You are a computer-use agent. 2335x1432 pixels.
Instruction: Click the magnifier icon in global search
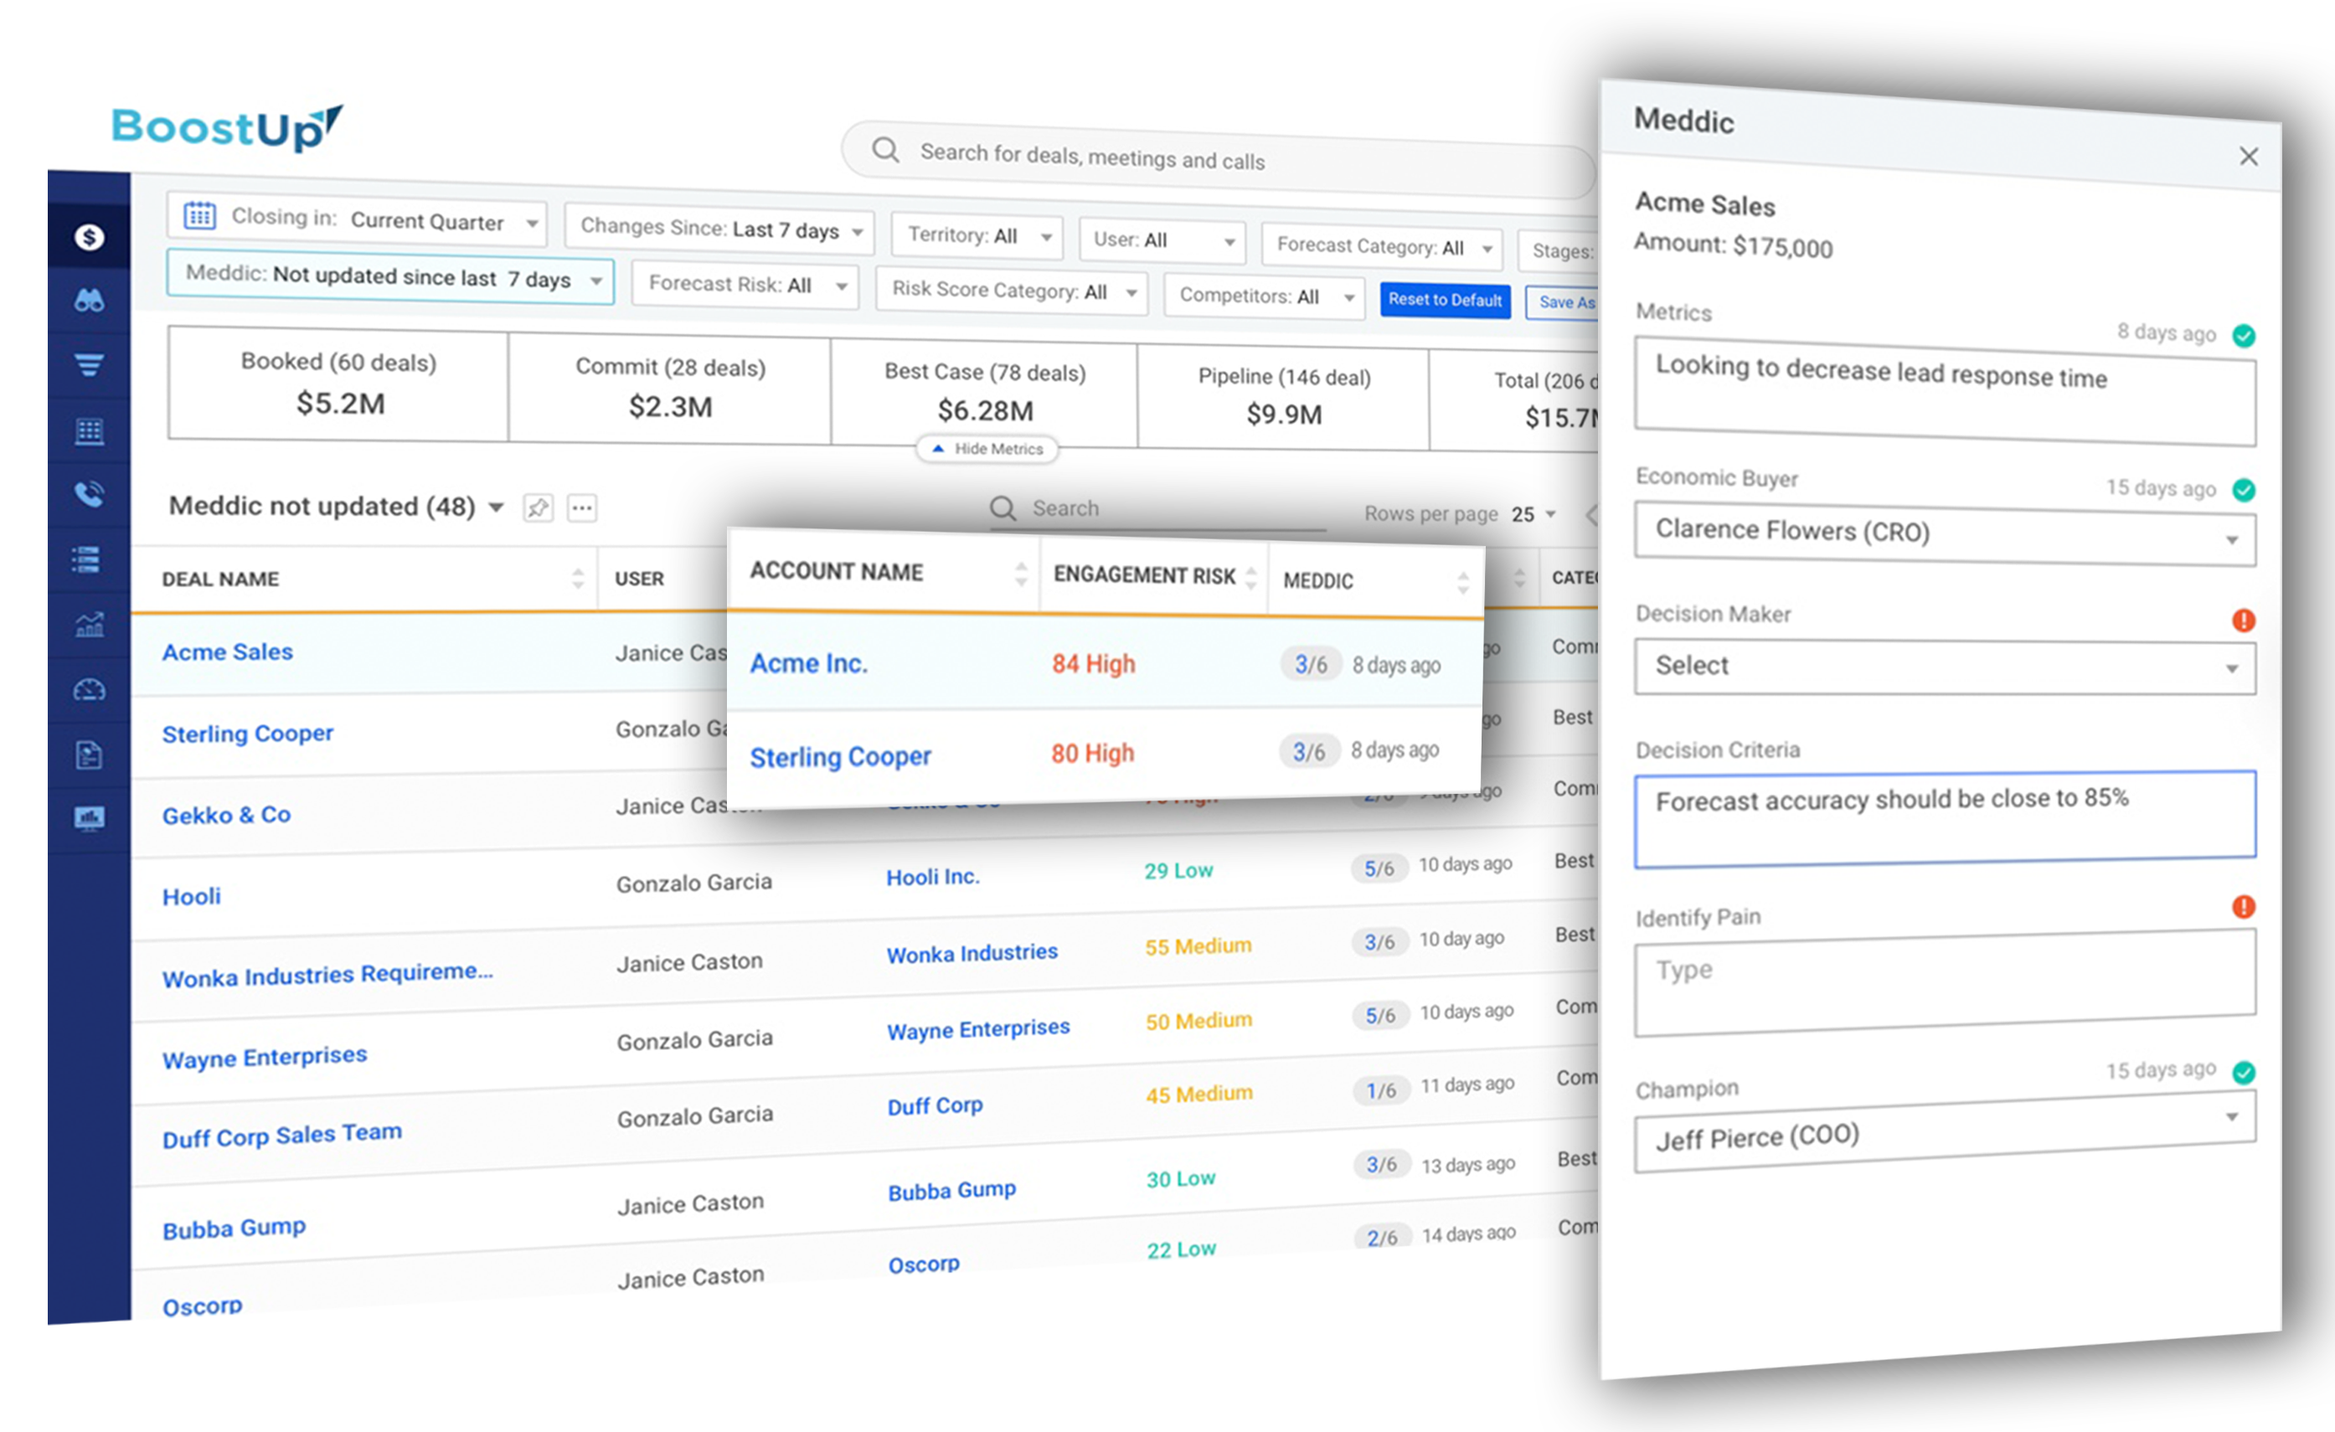pos(885,150)
